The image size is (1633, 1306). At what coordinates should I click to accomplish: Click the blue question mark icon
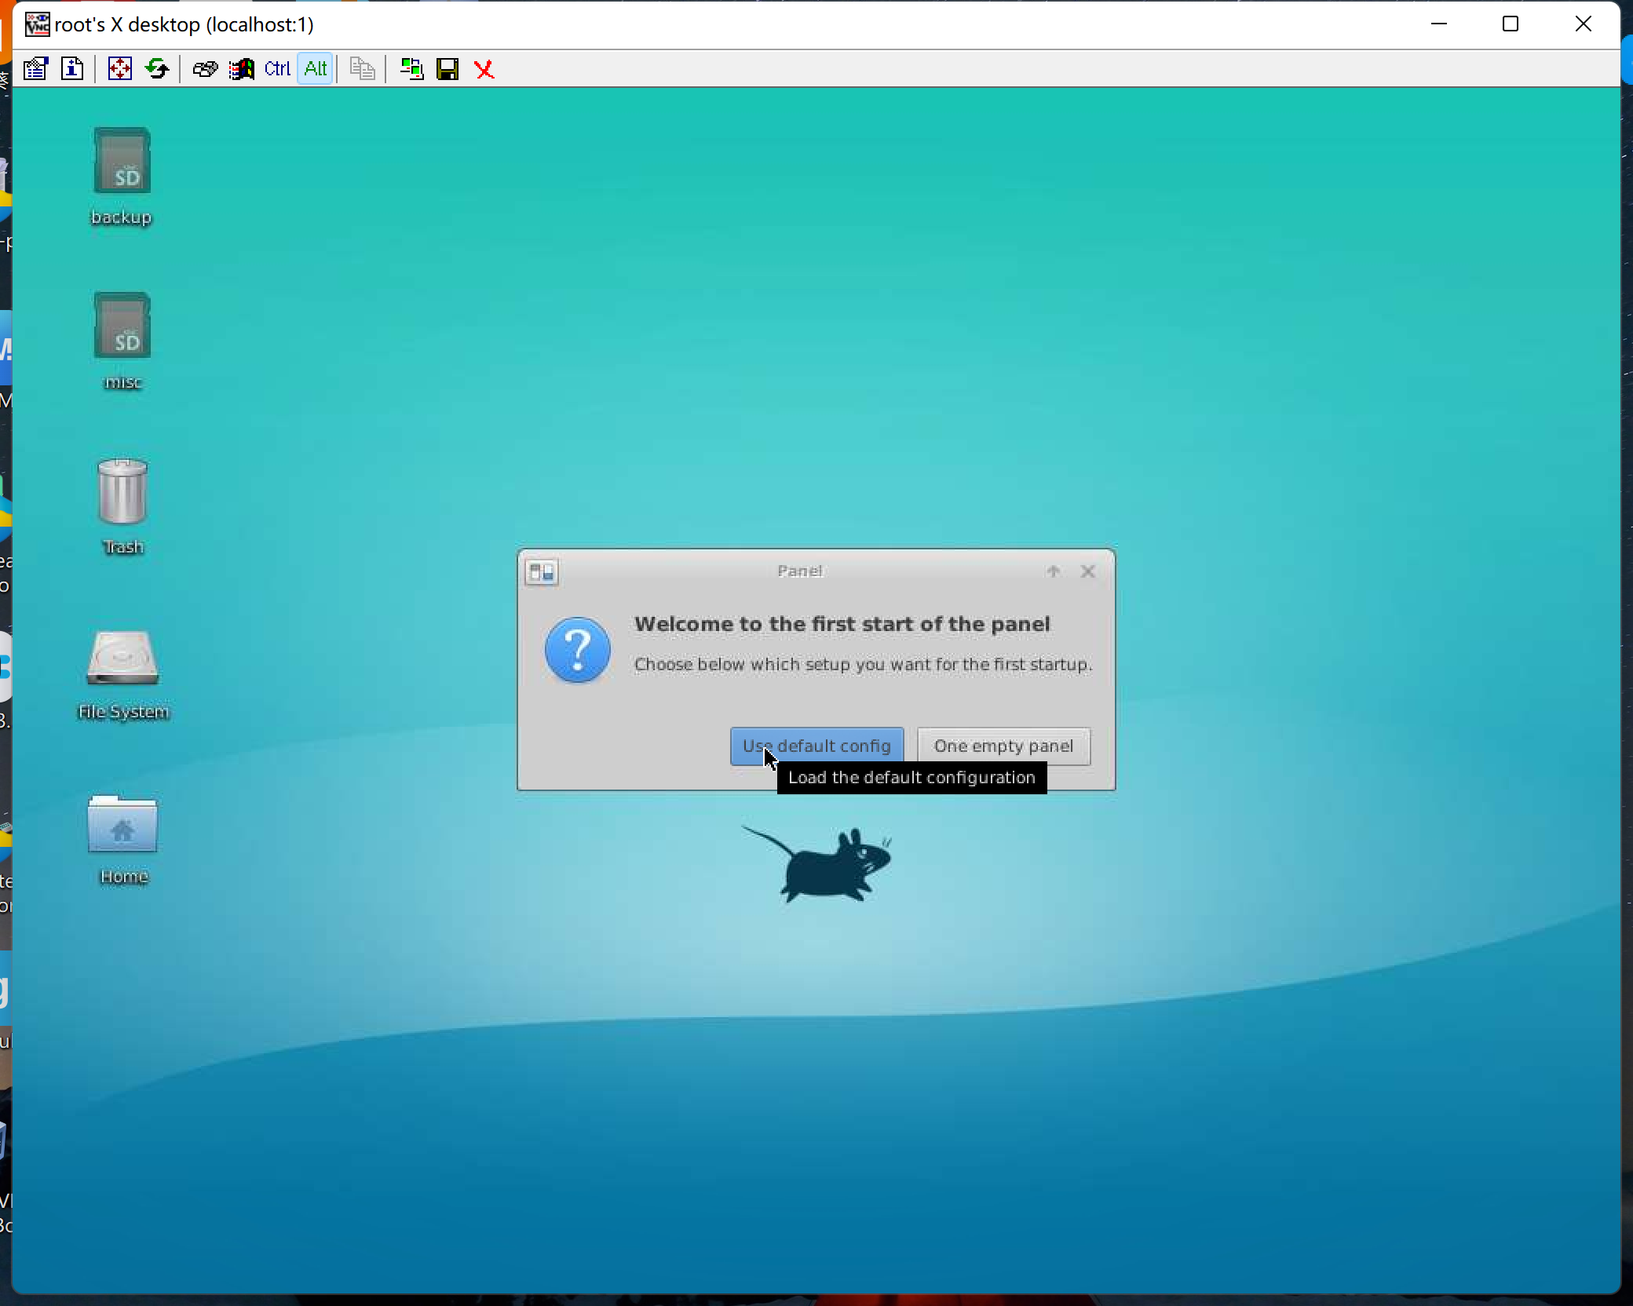coord(577,650)
